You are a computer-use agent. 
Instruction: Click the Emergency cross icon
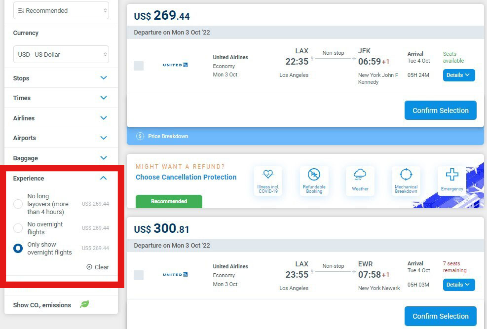[x=452, y=175]
